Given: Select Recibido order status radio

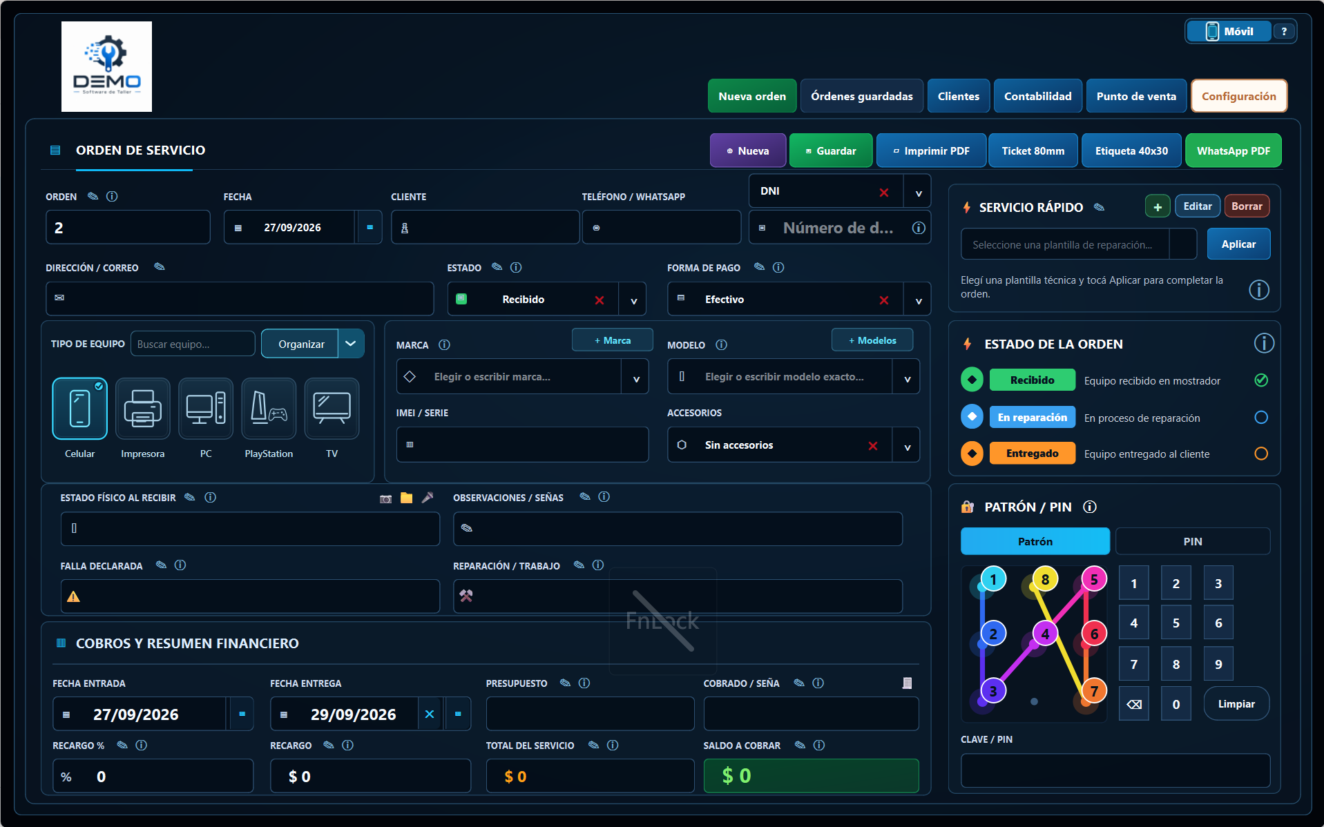Looking at the screenshot, I should [1261, 380].
